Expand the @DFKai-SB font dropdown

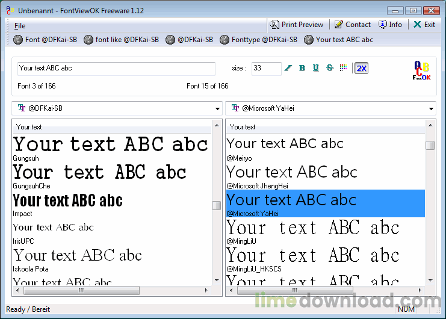click(x=217, y=109)
